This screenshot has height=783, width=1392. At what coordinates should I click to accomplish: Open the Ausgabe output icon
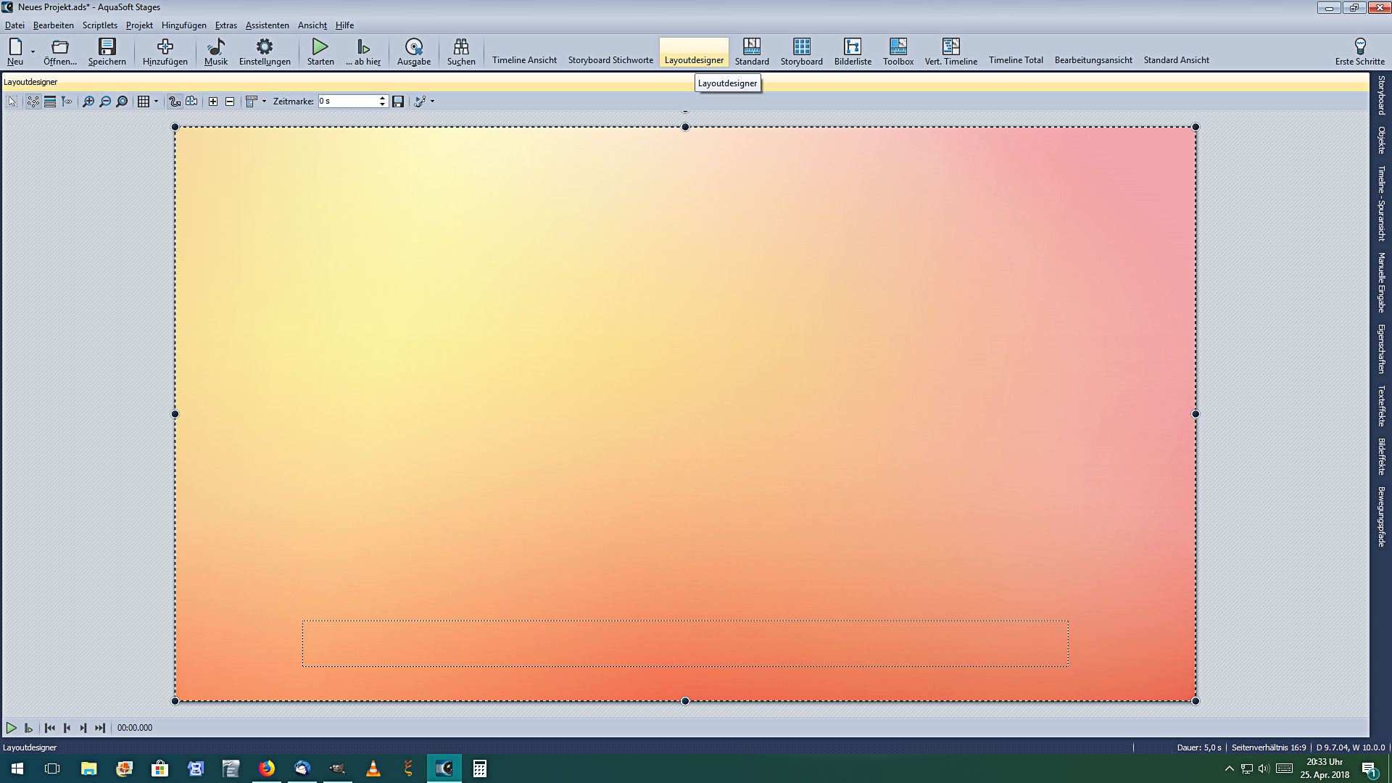click(x=413, y=48)
